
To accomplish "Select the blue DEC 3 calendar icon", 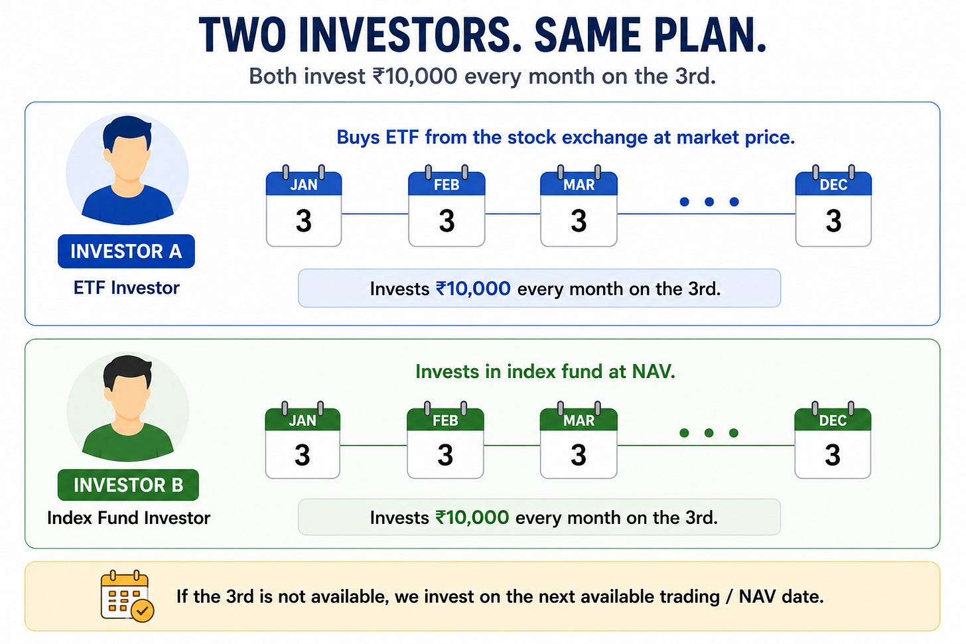I will coord(833,206).
